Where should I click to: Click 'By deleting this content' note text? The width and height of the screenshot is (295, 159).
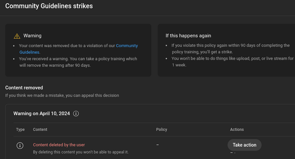pos(81,152)
